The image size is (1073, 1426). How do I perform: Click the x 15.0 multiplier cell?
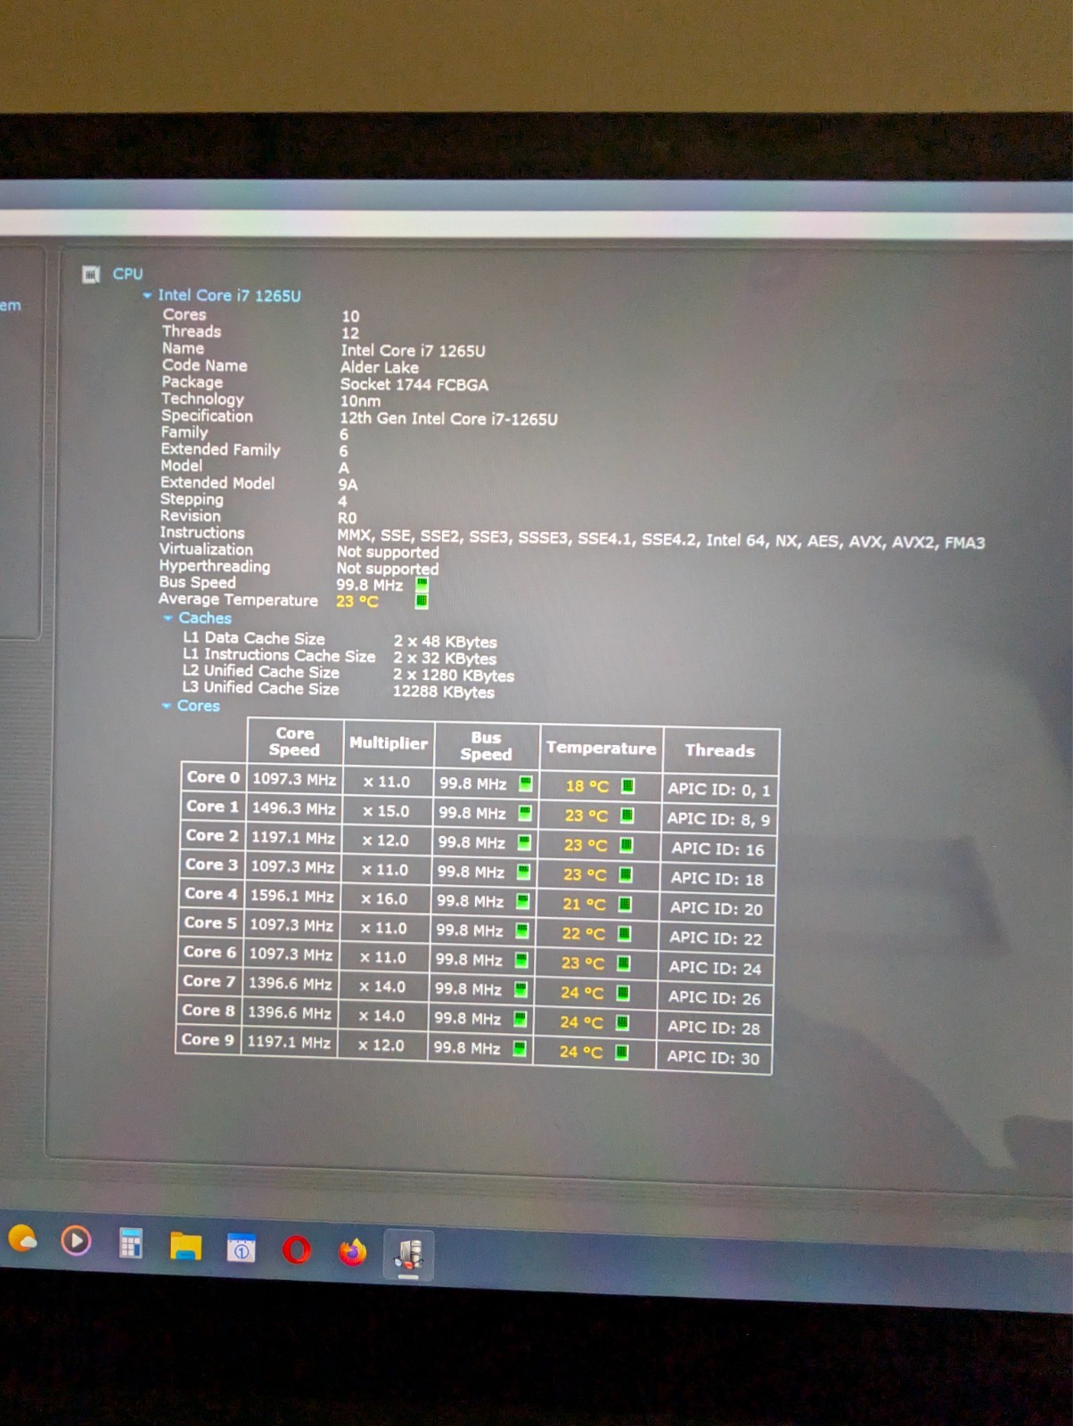[386, 811]
